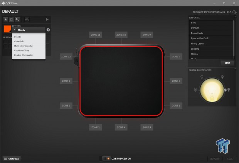Select the Firing Lasers template

(211, 43)
